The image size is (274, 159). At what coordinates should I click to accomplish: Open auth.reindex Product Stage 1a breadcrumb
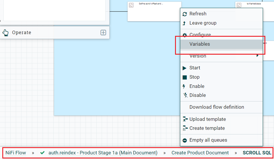pos(103,153)
